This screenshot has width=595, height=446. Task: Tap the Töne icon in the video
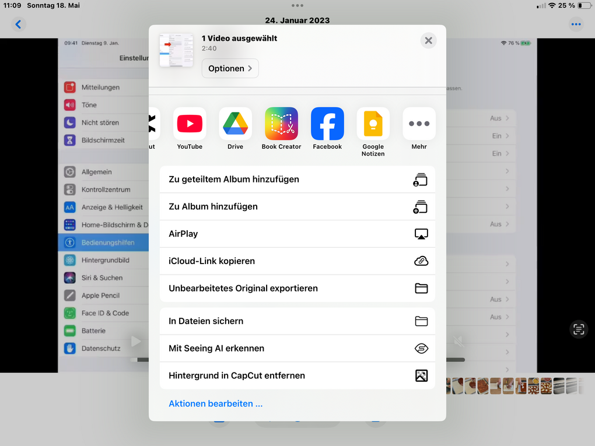pyautogui.click(x=70, y=105)
